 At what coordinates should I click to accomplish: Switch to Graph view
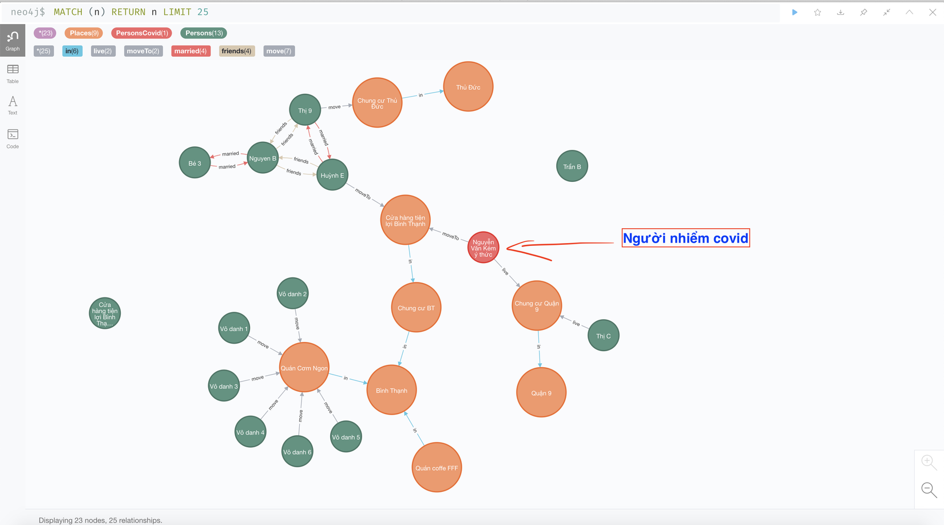[13, 40]
